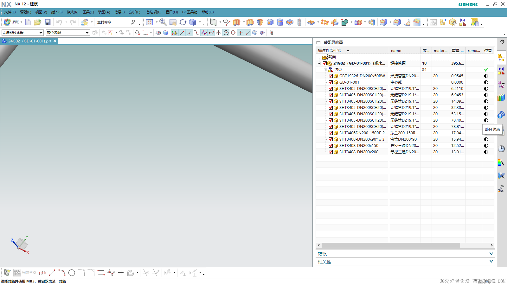Open the 装配(A) menu
Viewport: 507px width, 285px height.
pyautogui.click(x=104, y=12)
